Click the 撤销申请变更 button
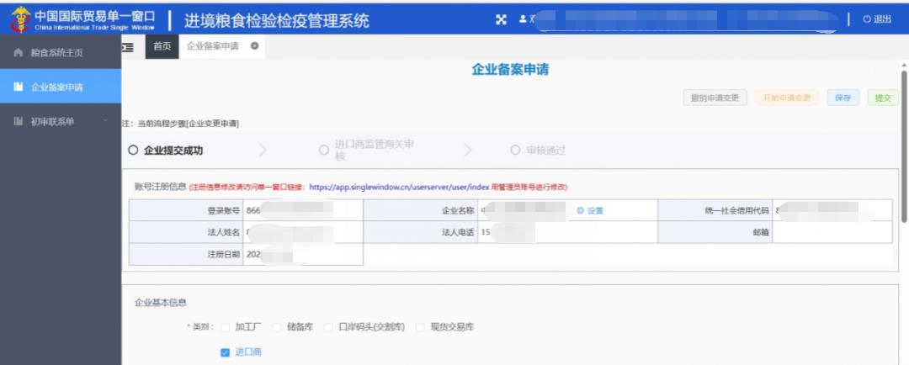909x365 pixels. coord(715,98)
